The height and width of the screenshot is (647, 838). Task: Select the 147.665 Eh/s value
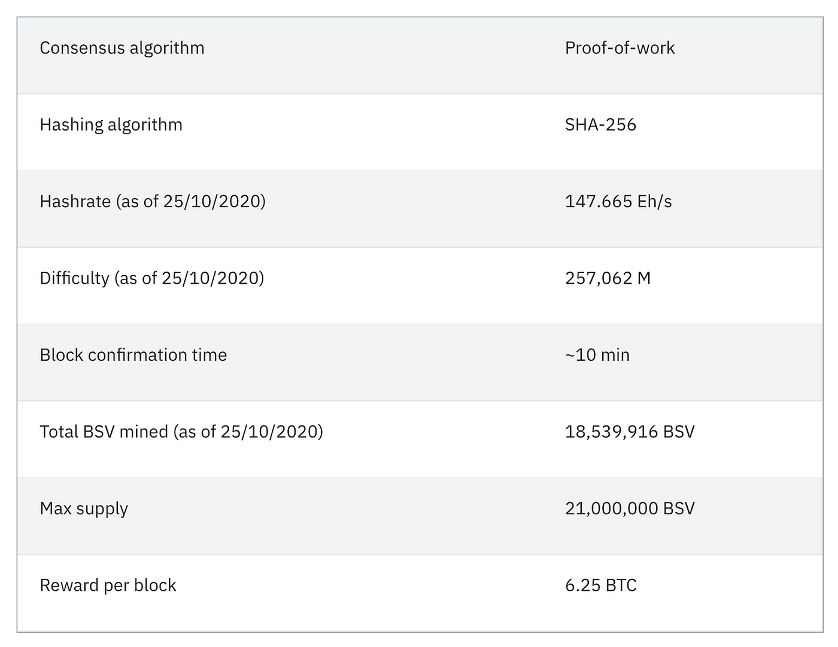pos(618,201)
